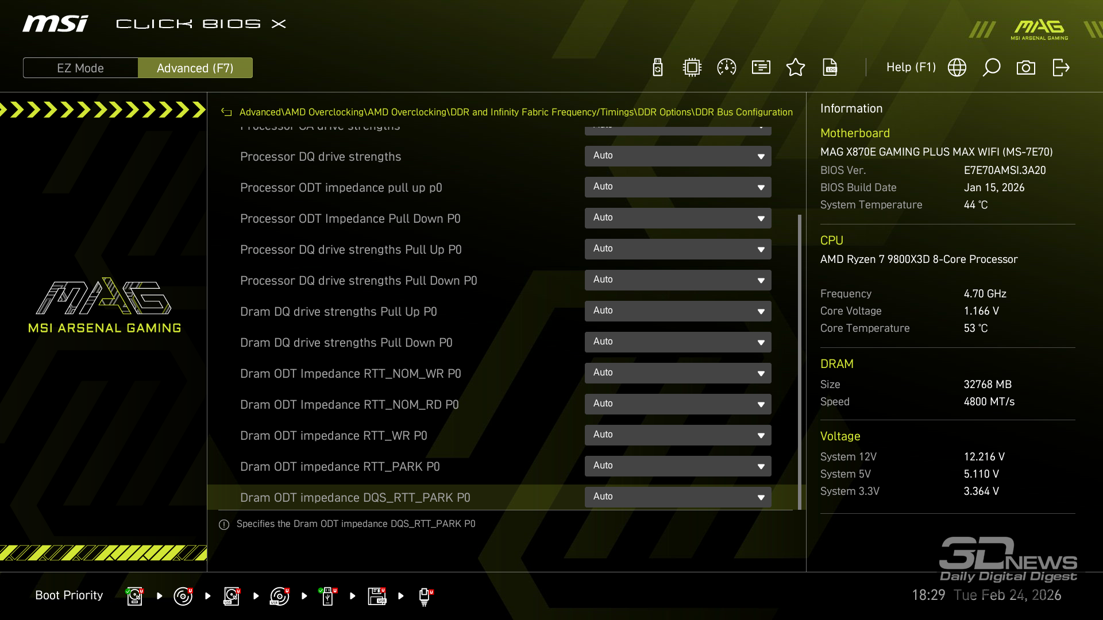Viewport: 1103px width, 620px height.
Task: Select the Advanced (F7) mode tab
Action: [x=195, y=68]
